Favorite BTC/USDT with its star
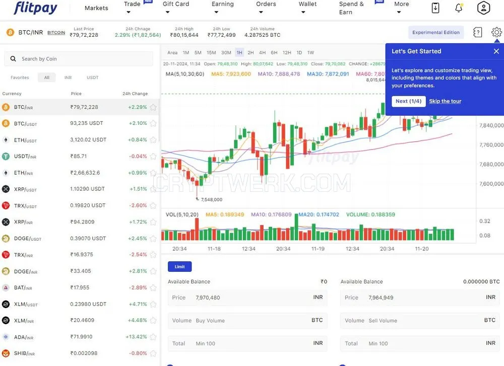504x366 pixels. tap(153, 123)
